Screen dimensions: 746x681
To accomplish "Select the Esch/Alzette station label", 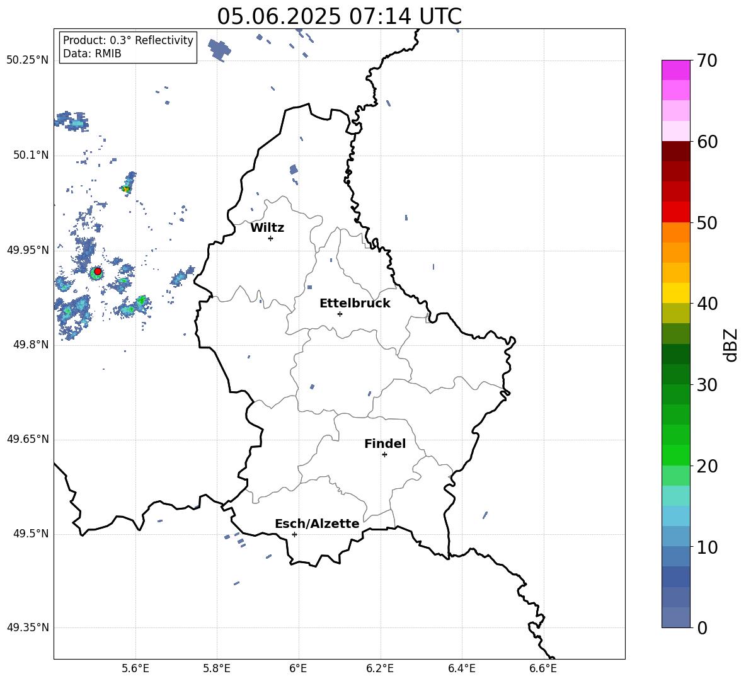I will click(317, 524).
